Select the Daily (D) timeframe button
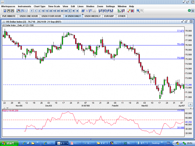This screenshot has height=146, width=195. point(70,11)
